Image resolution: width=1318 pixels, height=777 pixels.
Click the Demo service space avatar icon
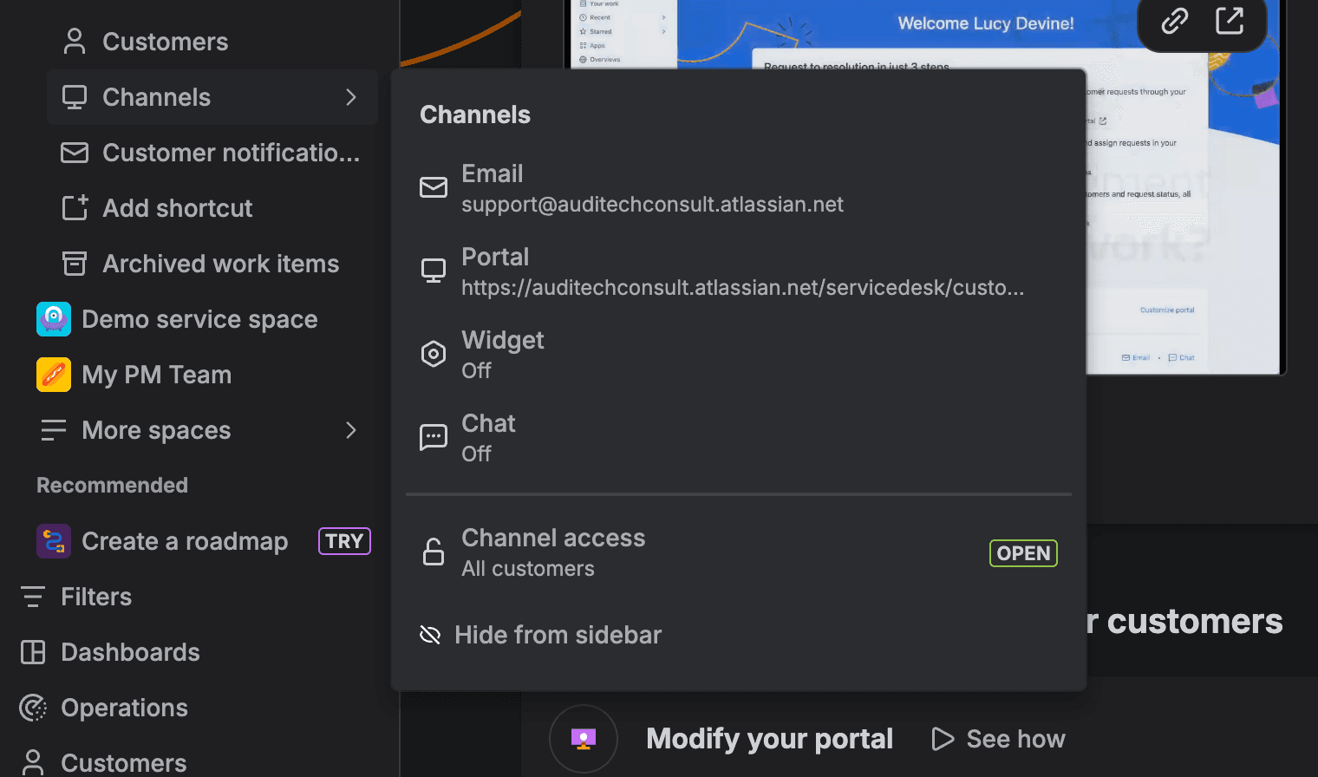[54, 319]
